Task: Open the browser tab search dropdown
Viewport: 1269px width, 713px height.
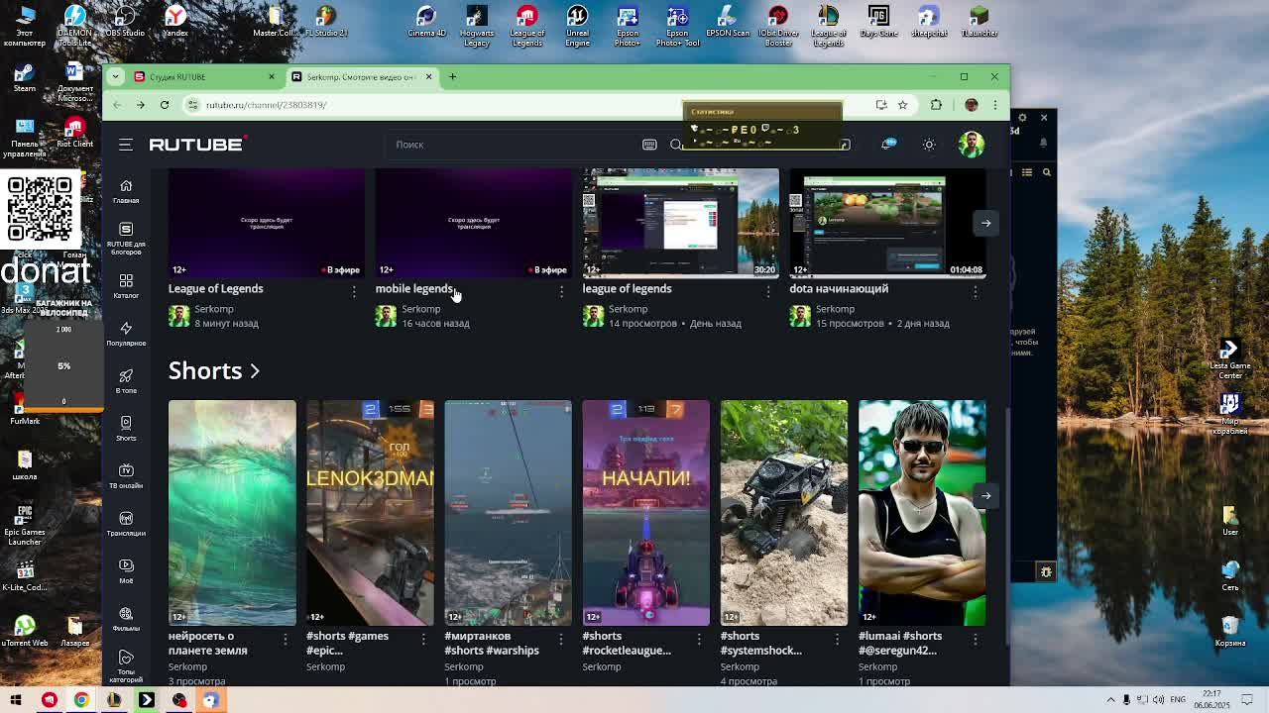Action: tap(116, 76)
